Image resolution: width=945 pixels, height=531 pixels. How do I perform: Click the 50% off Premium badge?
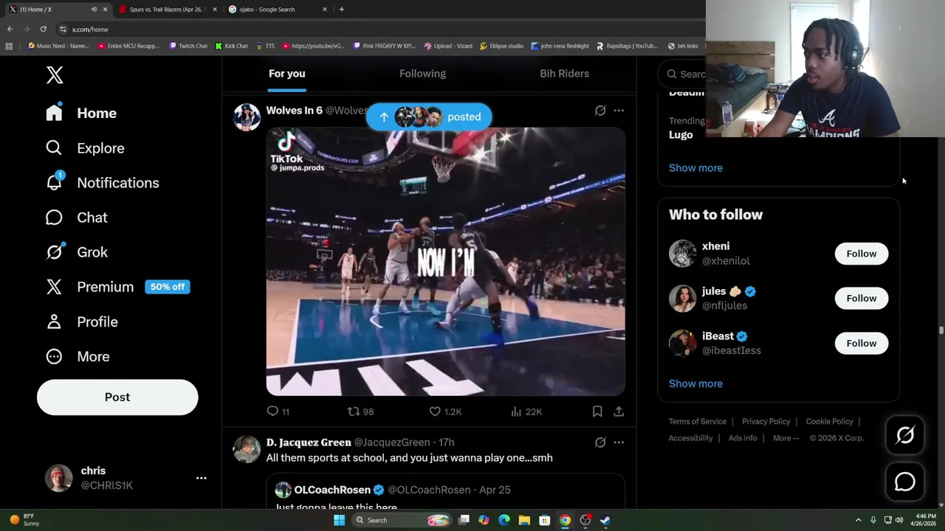[168, 287]
